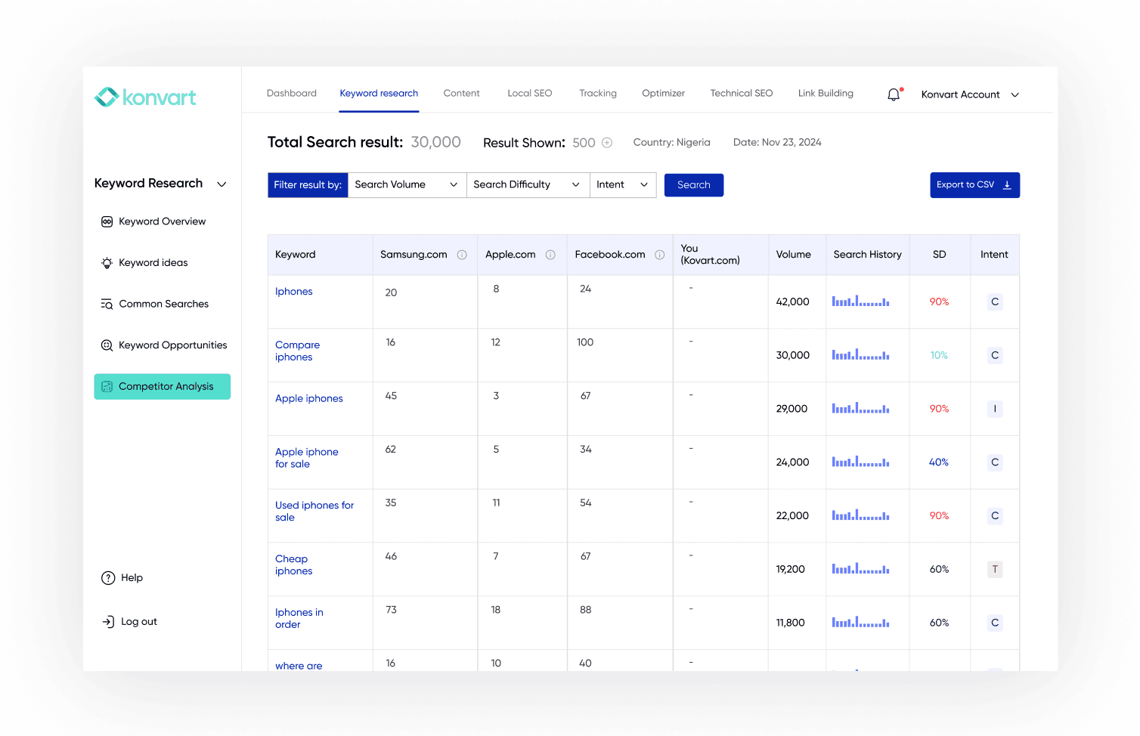
Task: Switch to the Dashboard tab
Action: tap(292, 94)
